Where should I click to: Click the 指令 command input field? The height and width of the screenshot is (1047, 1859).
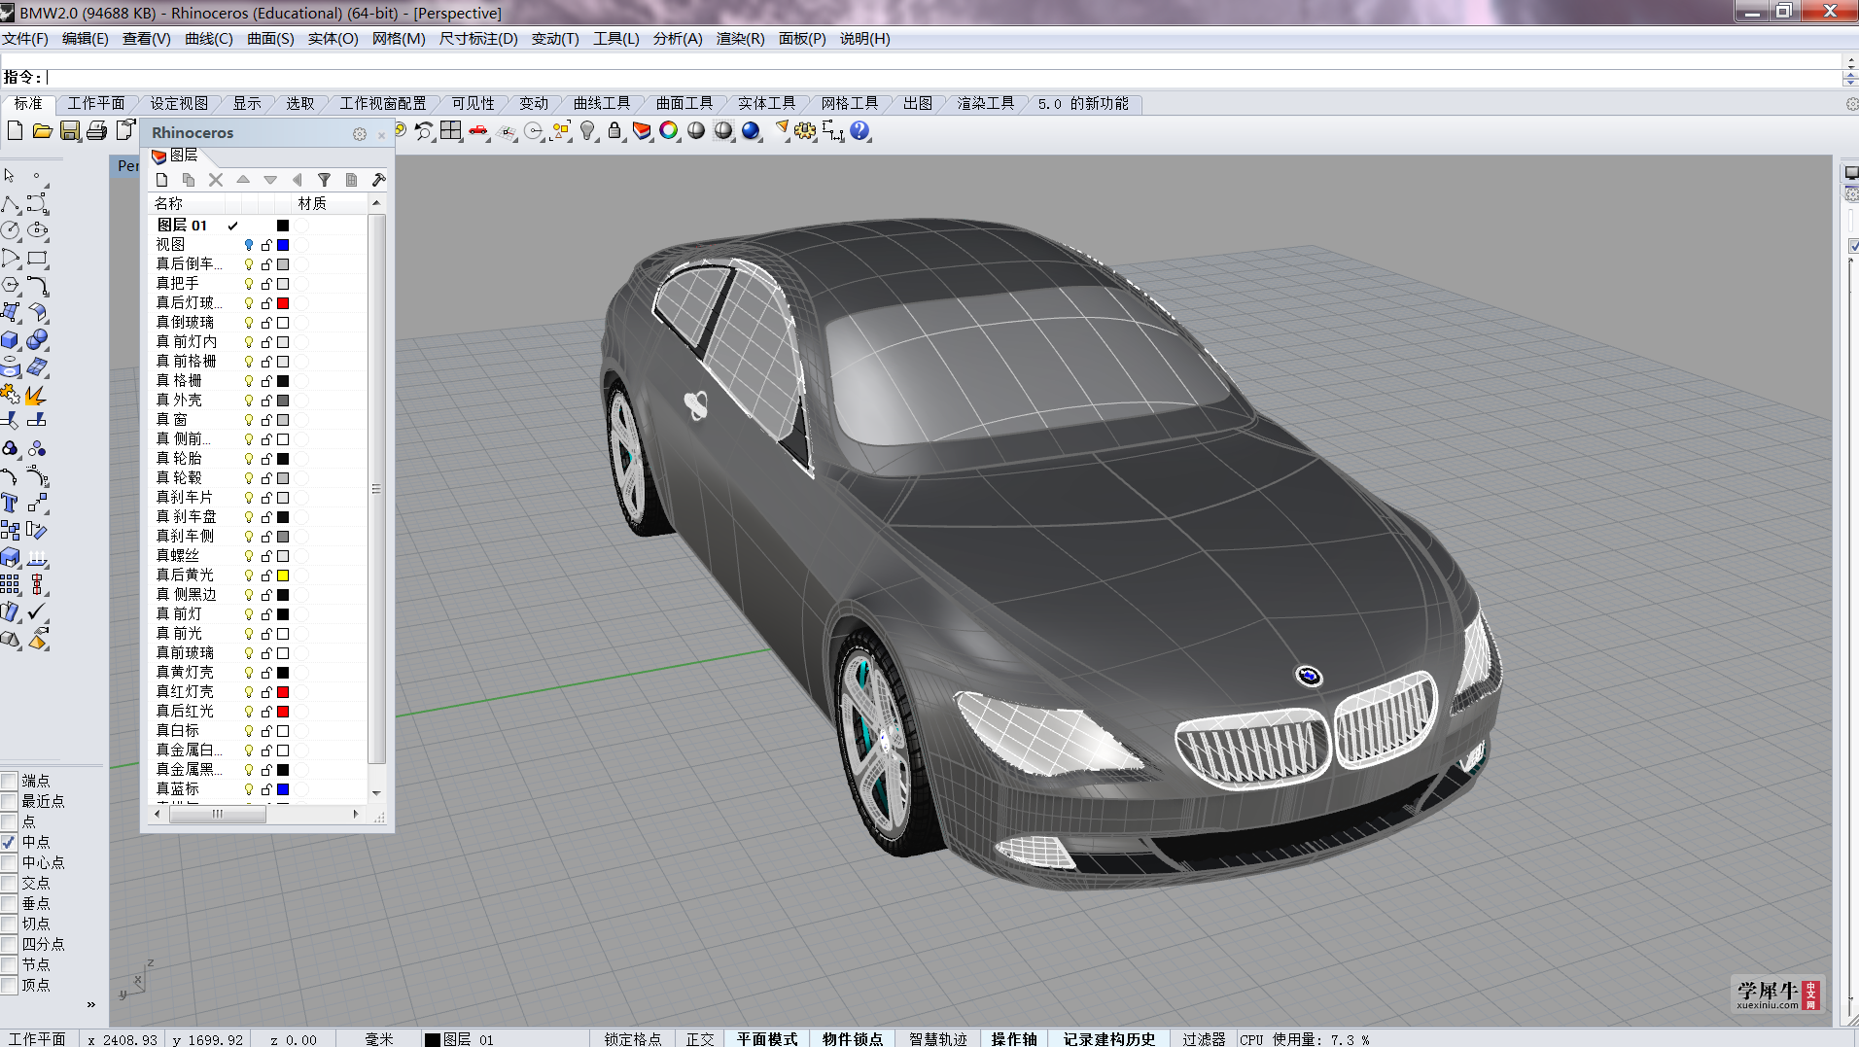tap(943, 77)
